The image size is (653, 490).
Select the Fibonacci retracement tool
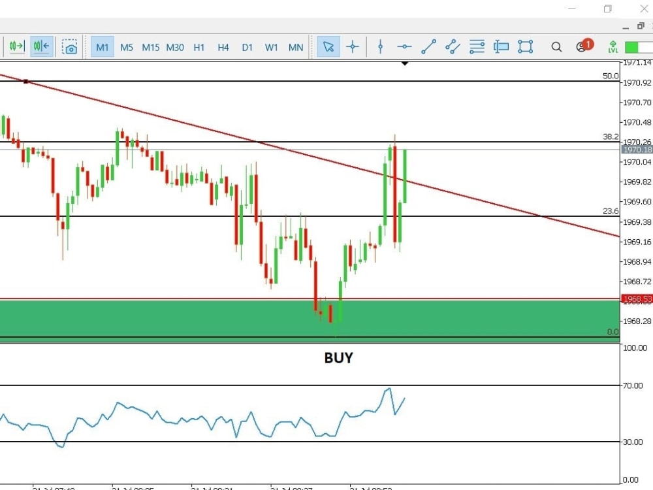click(477, 46)
